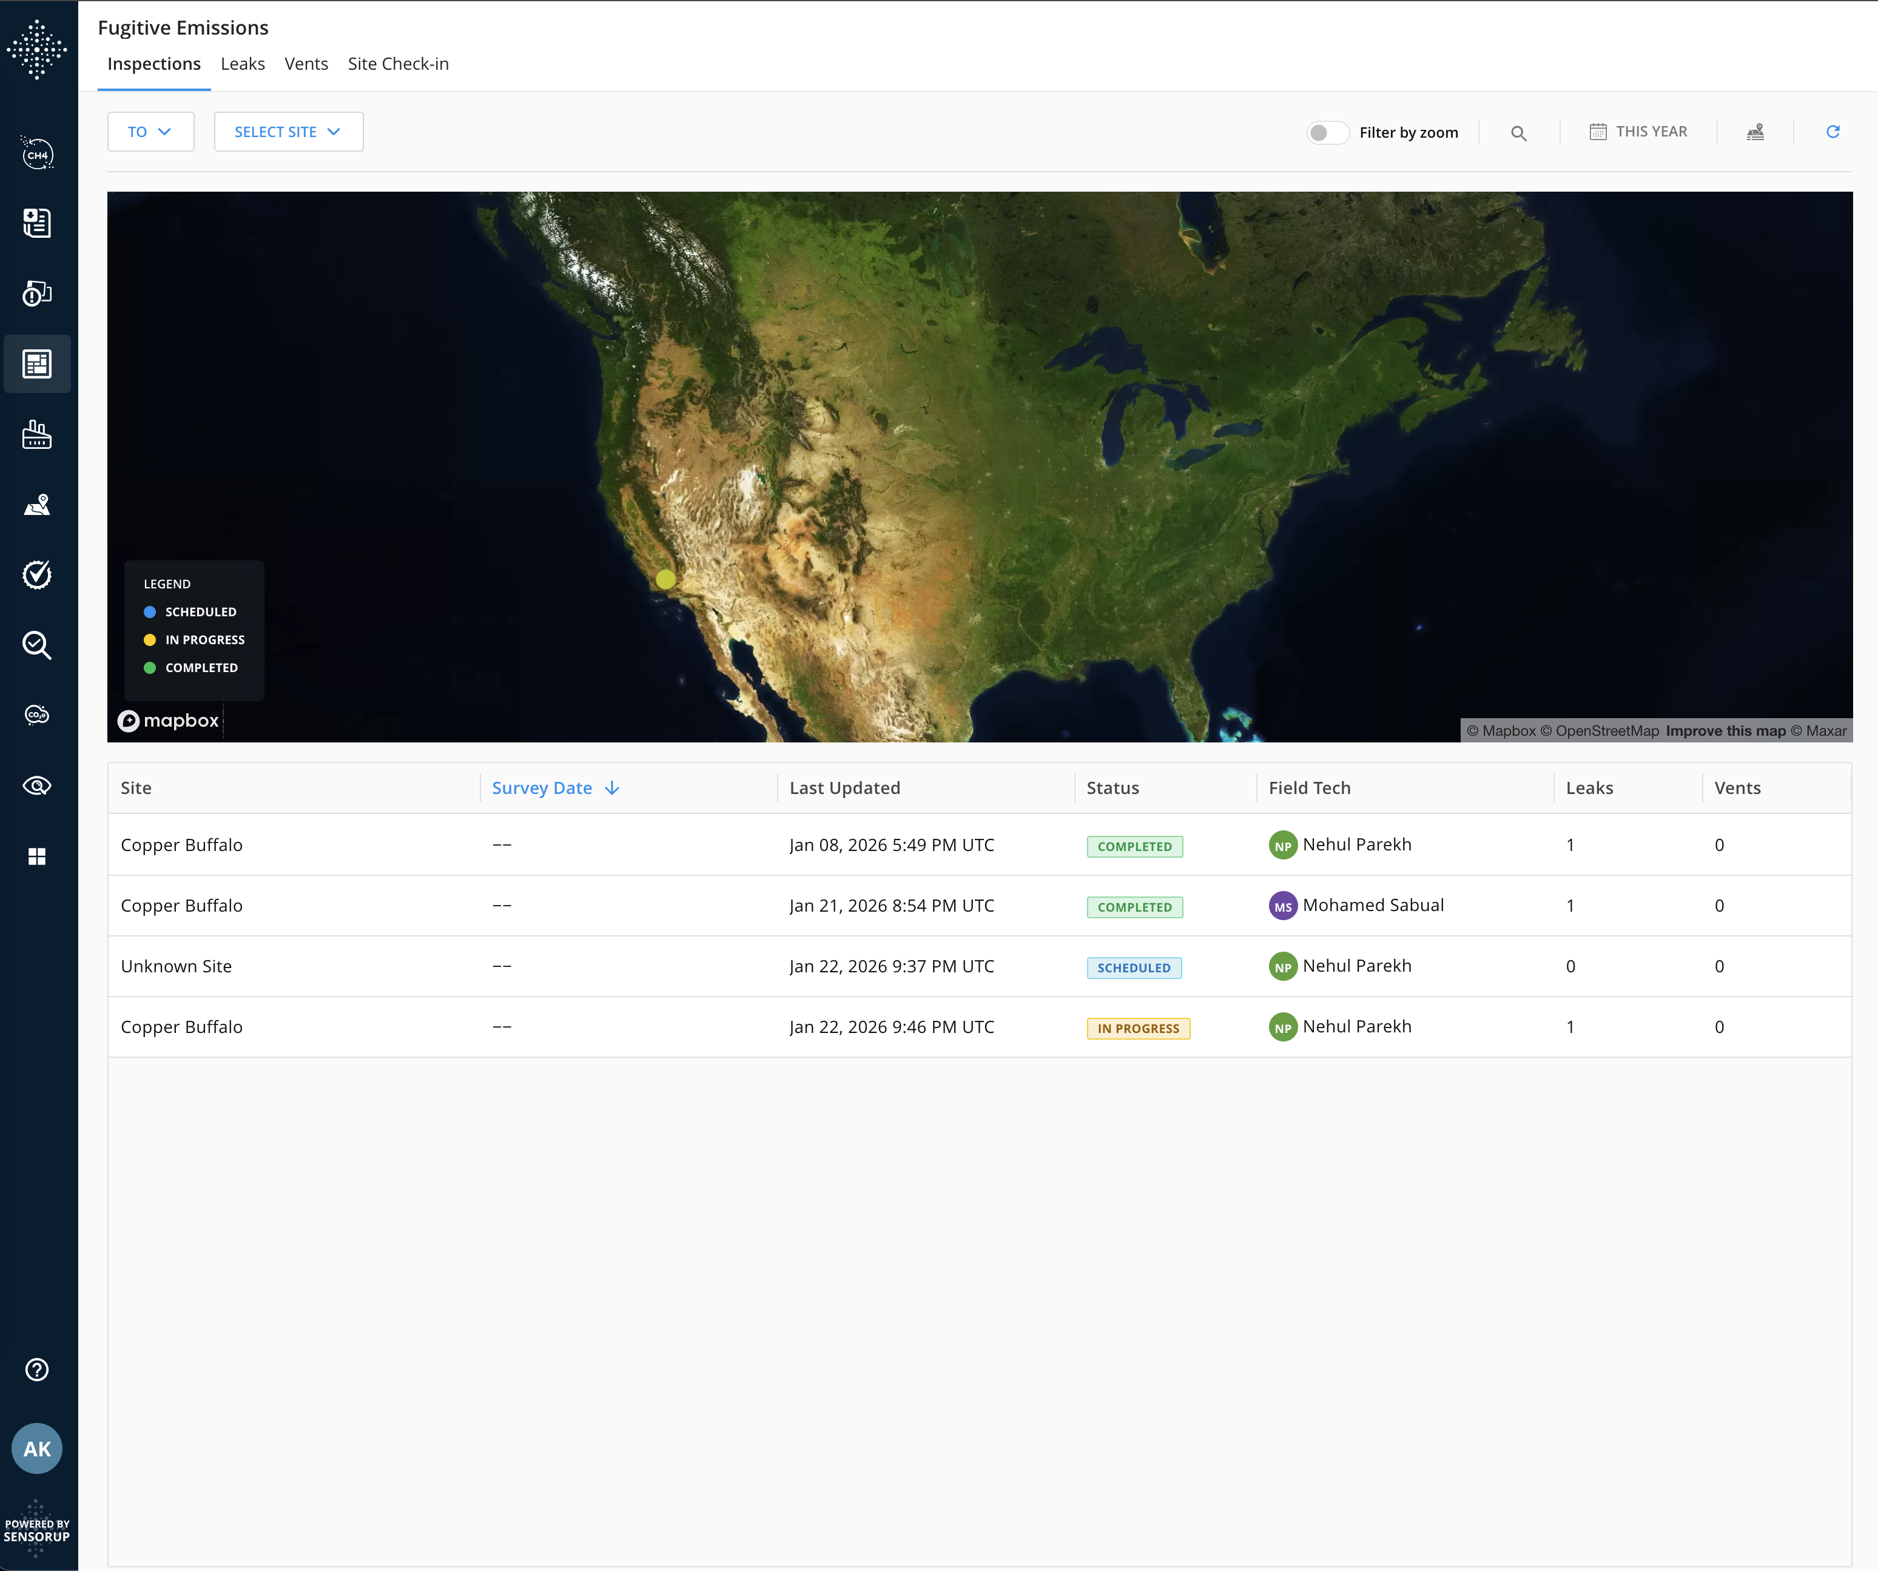The image size is (1878, 1571).
Task: Switch to the Vents tab
Action: point(306,64)
